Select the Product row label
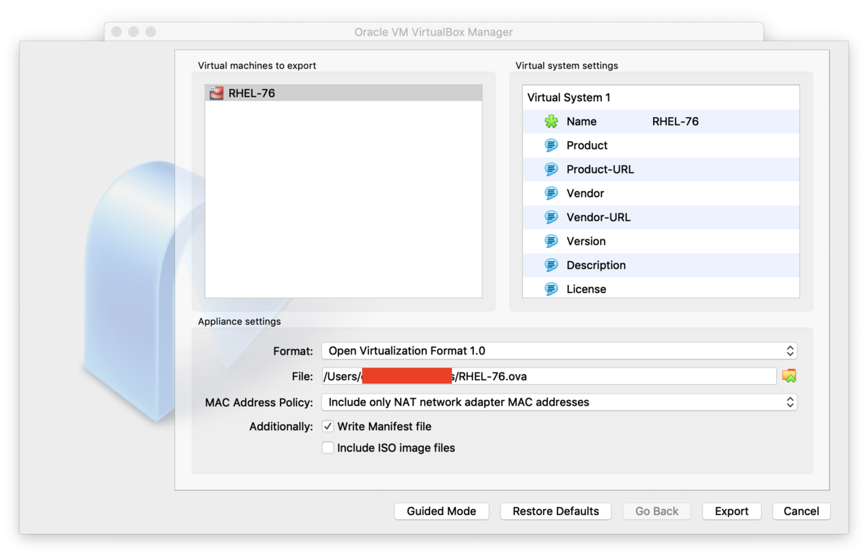The height and width of the screenshot is (557, 868). point(587,145)
